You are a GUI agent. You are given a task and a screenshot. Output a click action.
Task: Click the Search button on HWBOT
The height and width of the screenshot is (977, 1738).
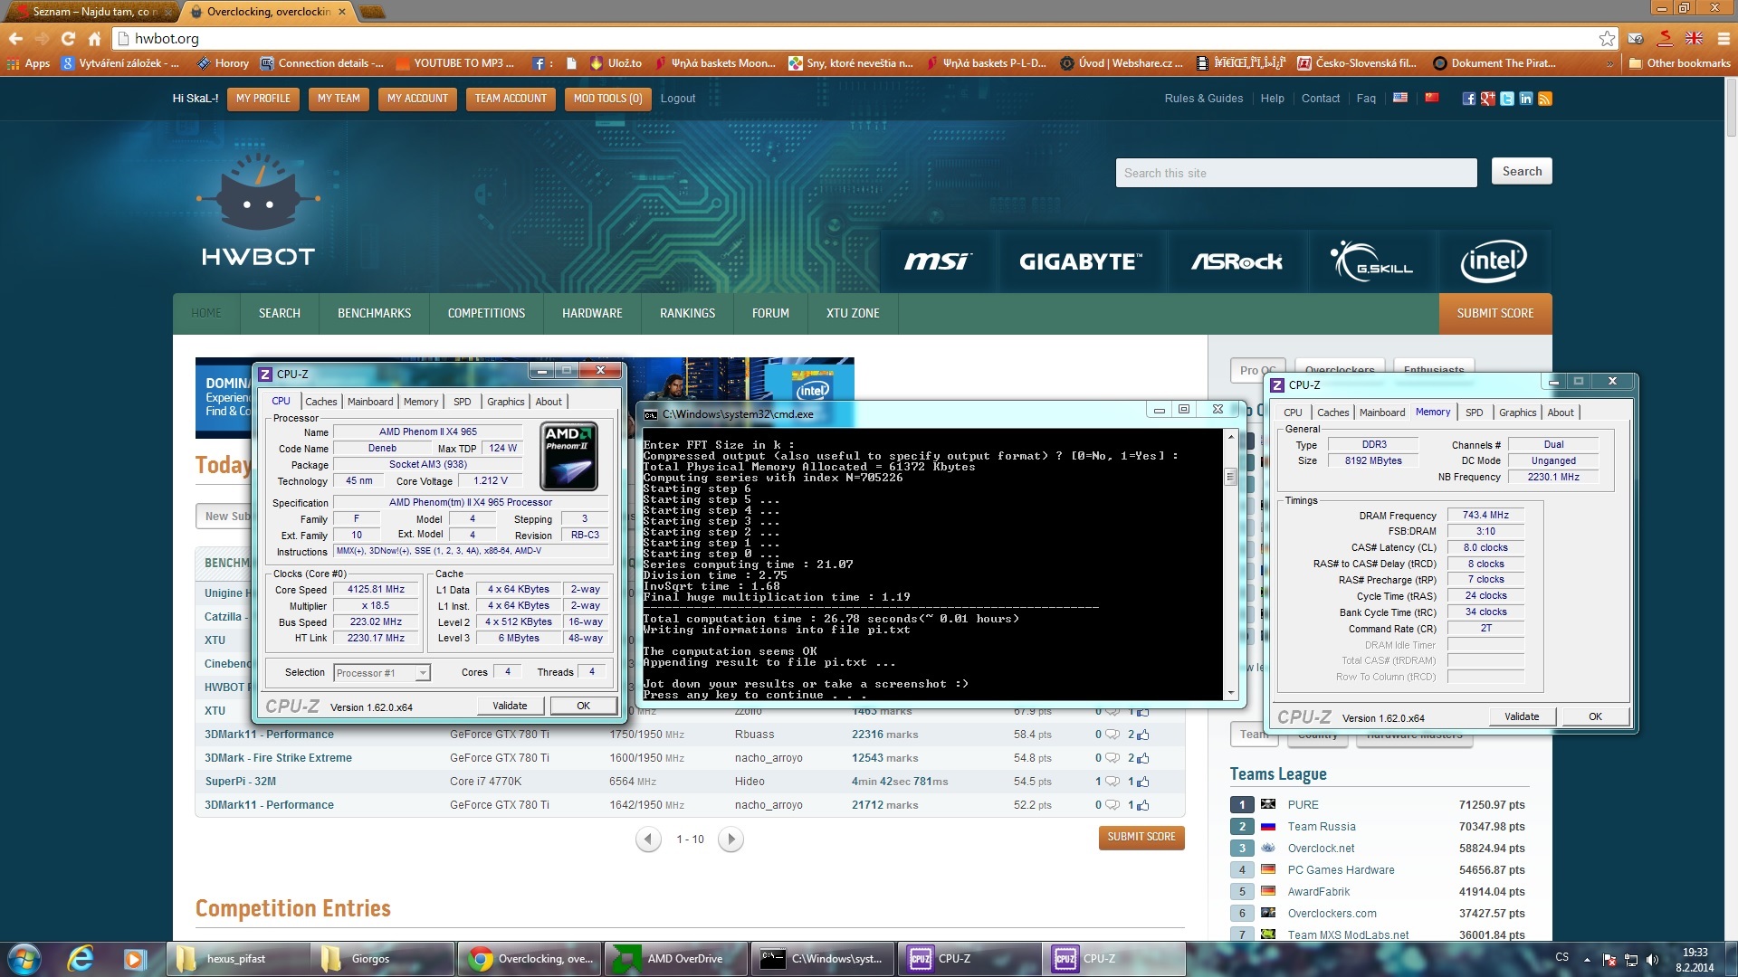pyautogui.click(x=1522, y=172)
